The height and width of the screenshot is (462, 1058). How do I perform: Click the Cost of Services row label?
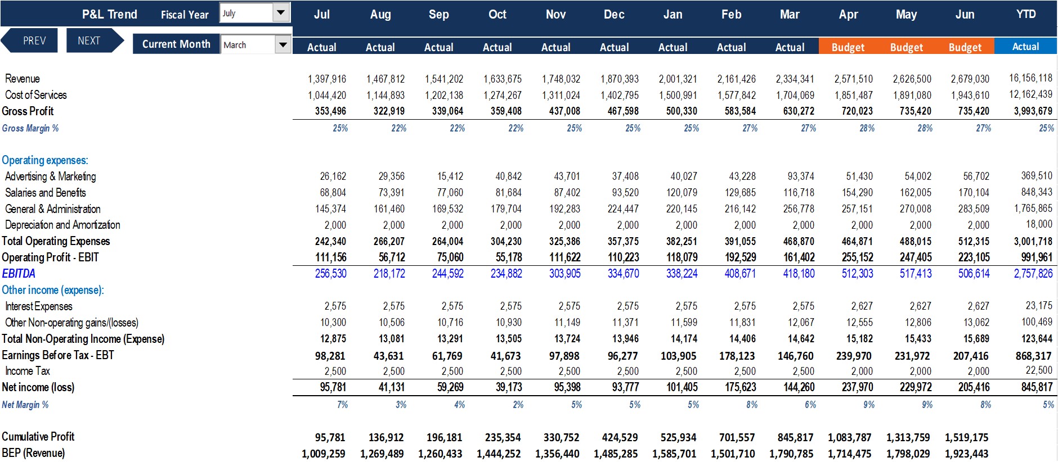click(x=36, y=95)
